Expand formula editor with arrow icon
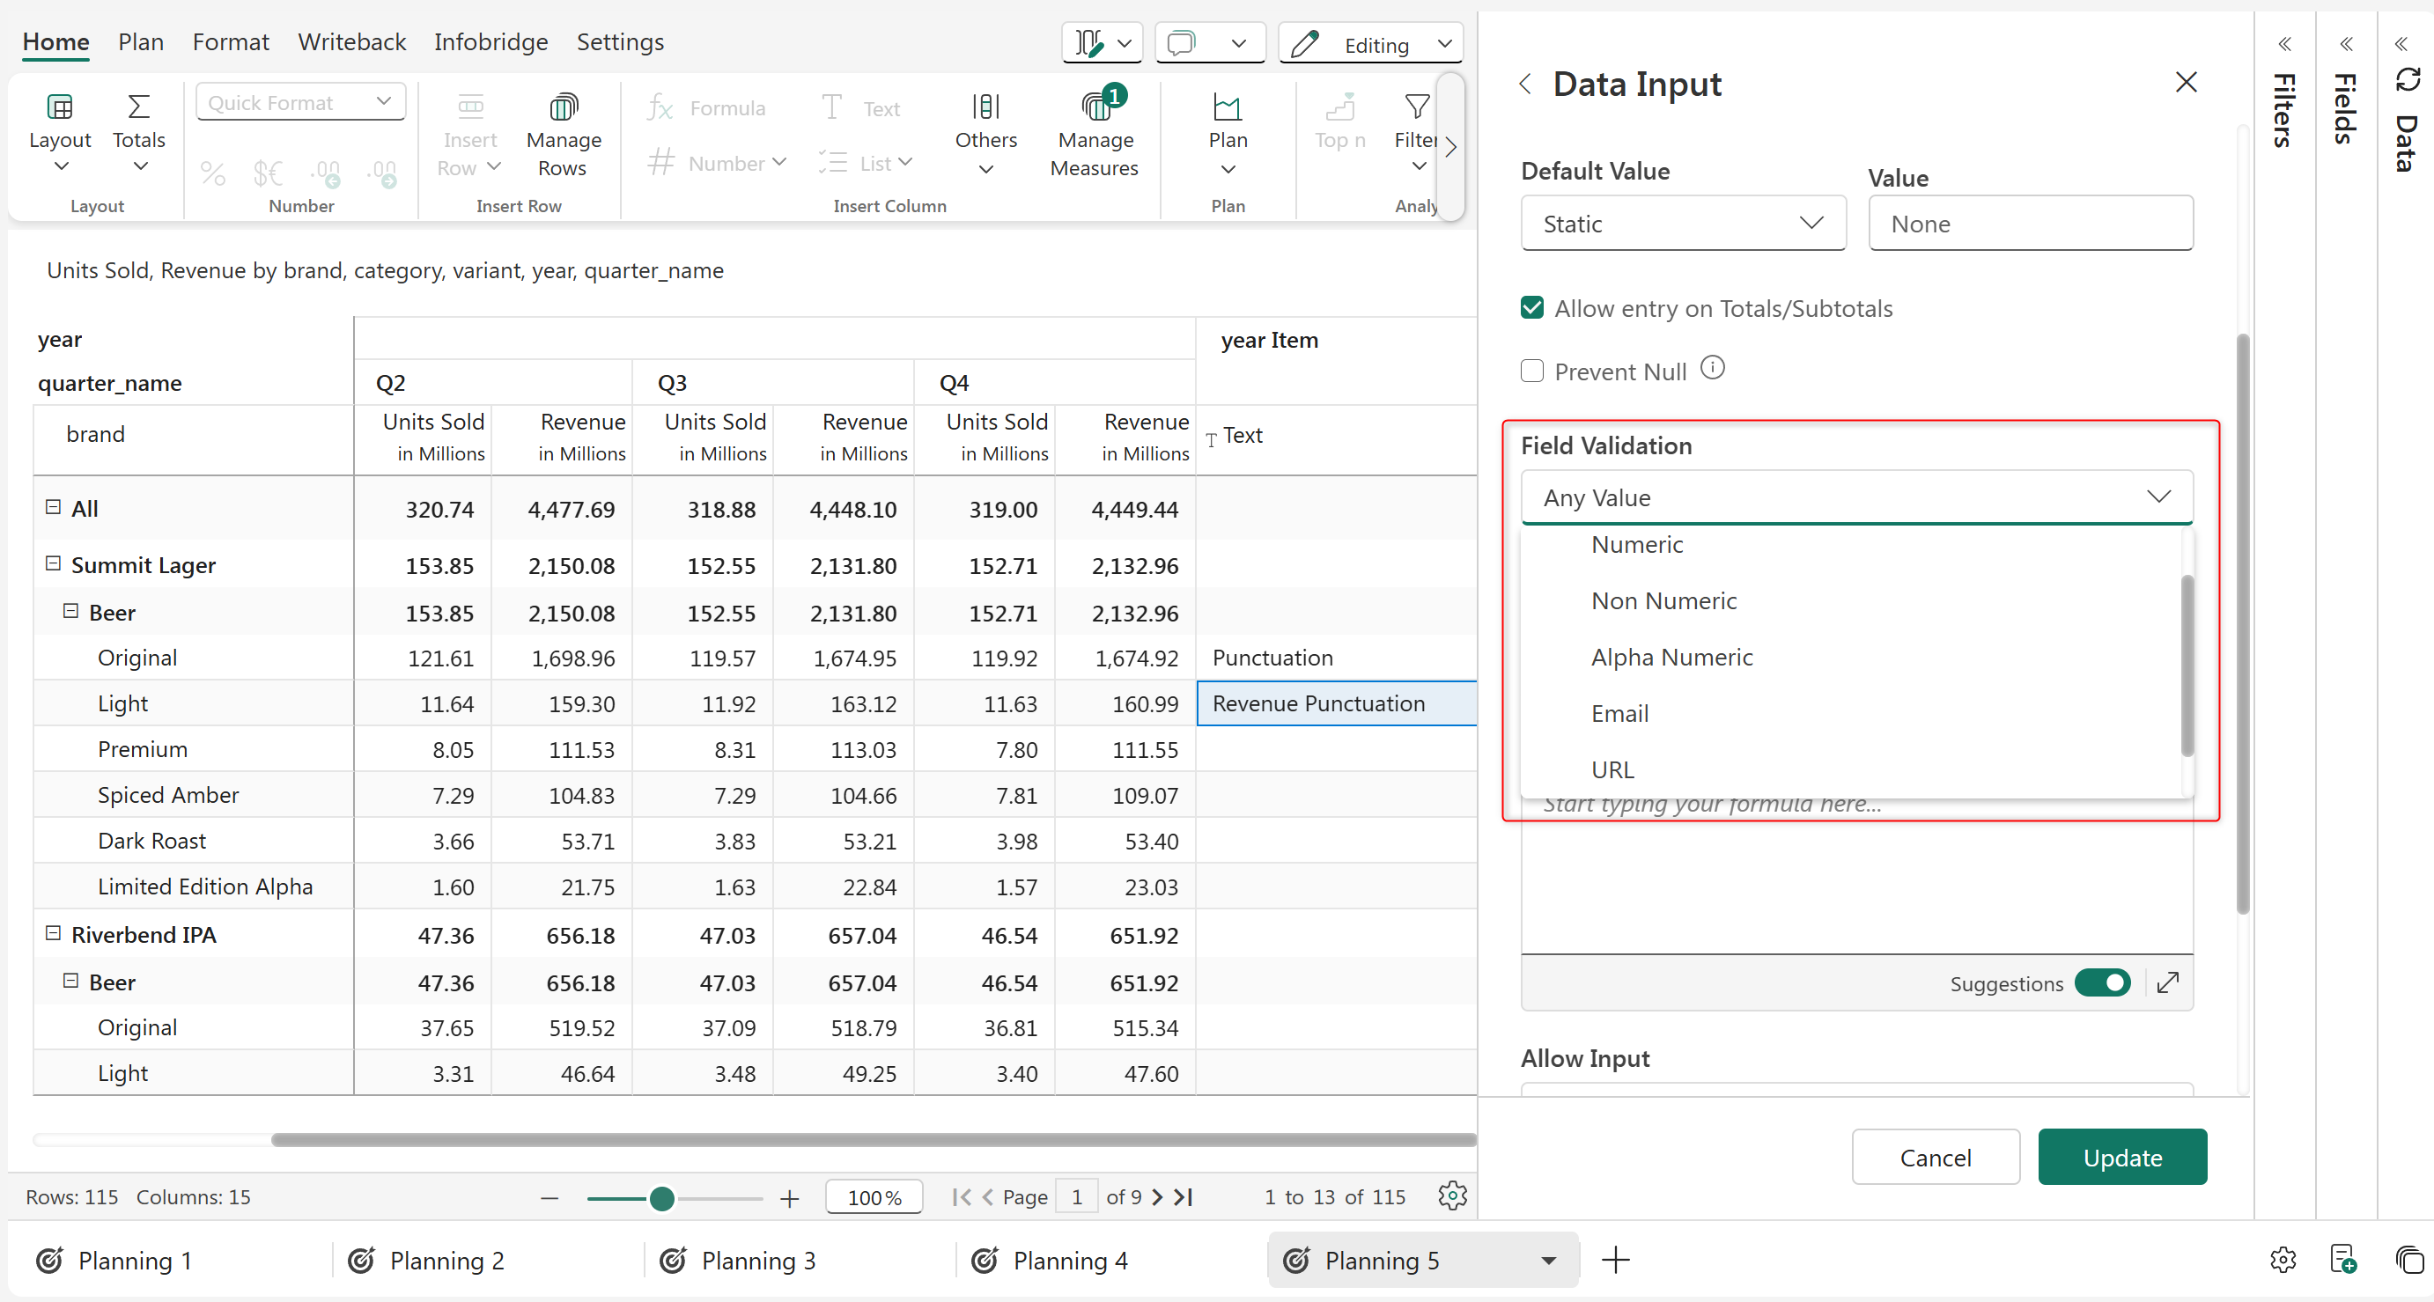This screenshot has width=2434, height=1302. (2167, 982)
